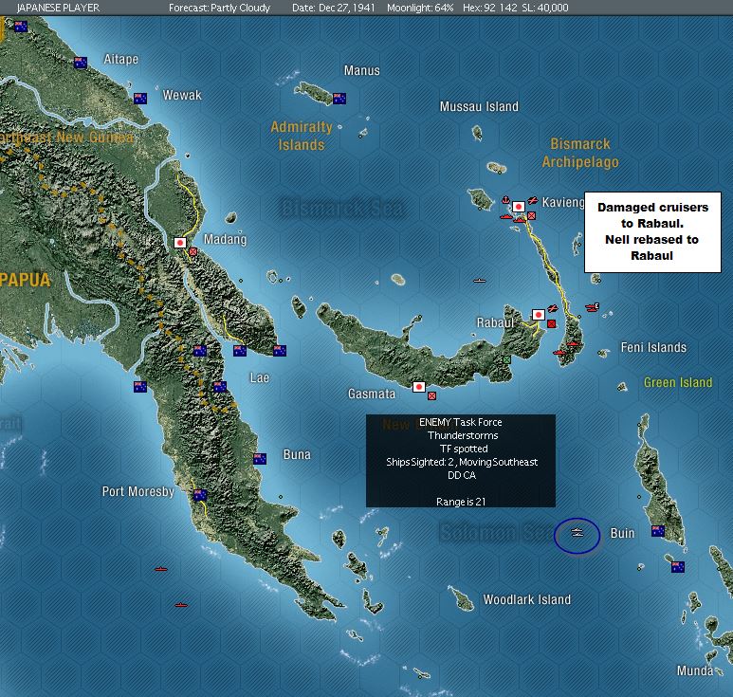
Task: Select the Japanese flag base at Rabaul
Action: pyautogui.click(x=539, y=315)
